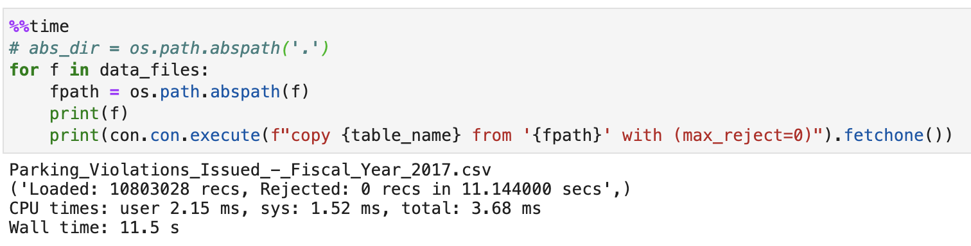The width and height of the screenshot is (971, 246).
Task: Click the Parking_Violations_Issued CSV filename output
Action: (x=244, y=171)
